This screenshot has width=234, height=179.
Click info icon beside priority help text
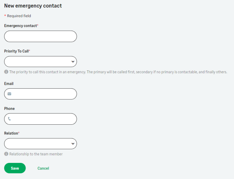pos(6,72)
